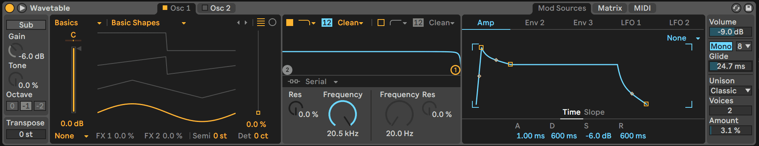Click the Volume -9.0 dB field
Viewport: 759px width, 146px height.
(730, 32)
